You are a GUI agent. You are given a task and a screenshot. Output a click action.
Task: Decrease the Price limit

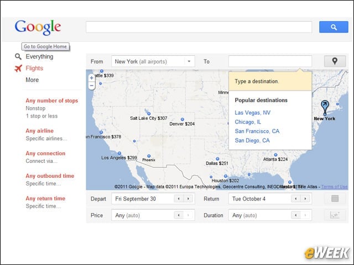coord(179,215)
